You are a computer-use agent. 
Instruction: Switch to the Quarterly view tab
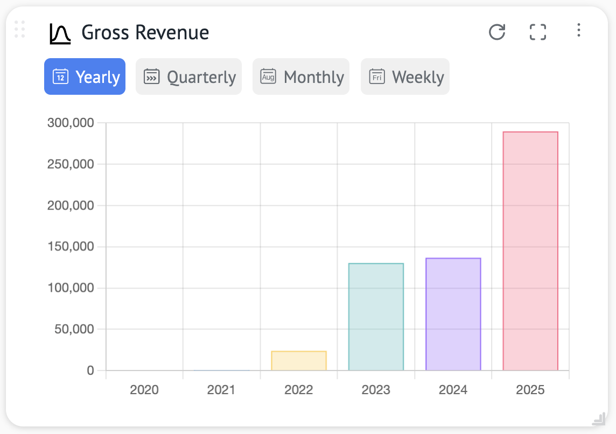(x=188, y=76)
